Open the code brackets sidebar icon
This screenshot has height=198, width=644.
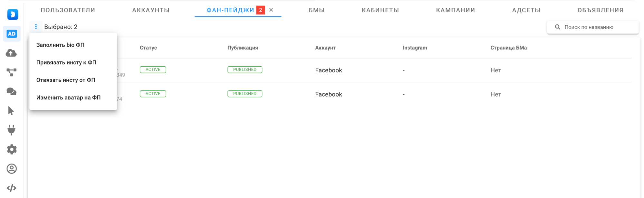pyautogui.click(x=12, y=188)
